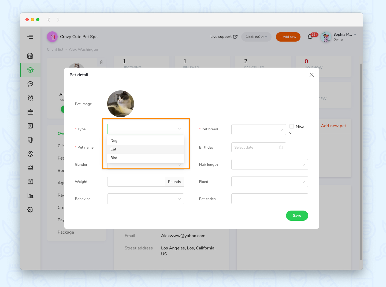Image resolution: width=386 pixels, height=287 pixels.
Task: Open the bar chart reports icon
Action: coord(30,196)
